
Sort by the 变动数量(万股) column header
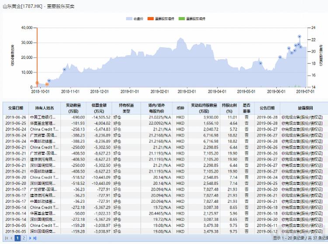pos(73,108)
